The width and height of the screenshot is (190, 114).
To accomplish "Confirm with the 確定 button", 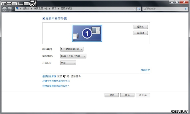I will (x=112, y=95).
